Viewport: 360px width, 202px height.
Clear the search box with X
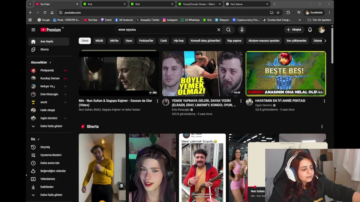(219, 30)
